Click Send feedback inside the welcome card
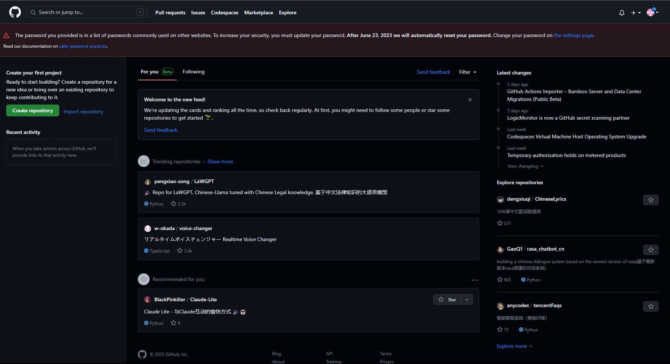Image resolution: width=670 pixels, height=364 pixels. pos(161,130)
